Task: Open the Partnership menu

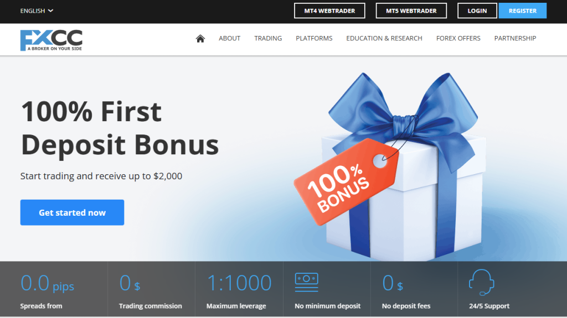Action: tap(515, 38)
